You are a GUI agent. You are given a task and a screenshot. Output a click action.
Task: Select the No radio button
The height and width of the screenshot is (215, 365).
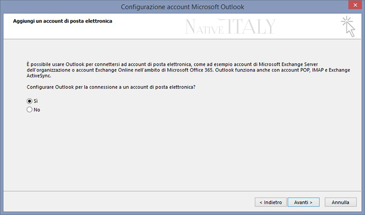point(29,109)
